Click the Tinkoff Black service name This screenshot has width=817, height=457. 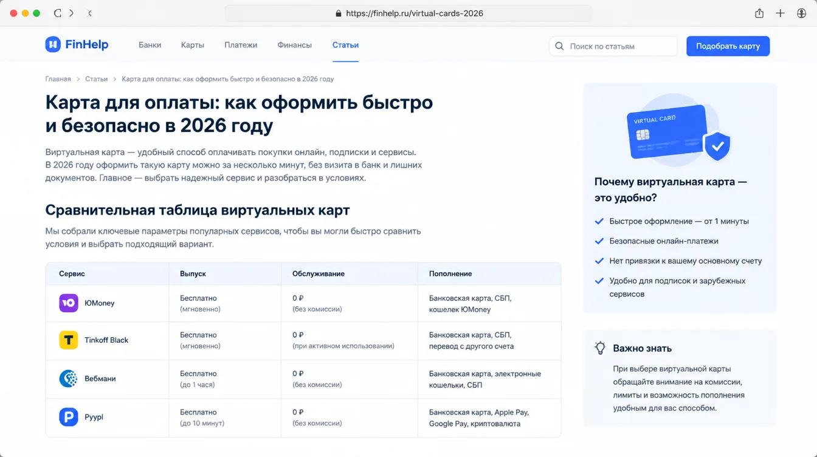tap(106, 340)
